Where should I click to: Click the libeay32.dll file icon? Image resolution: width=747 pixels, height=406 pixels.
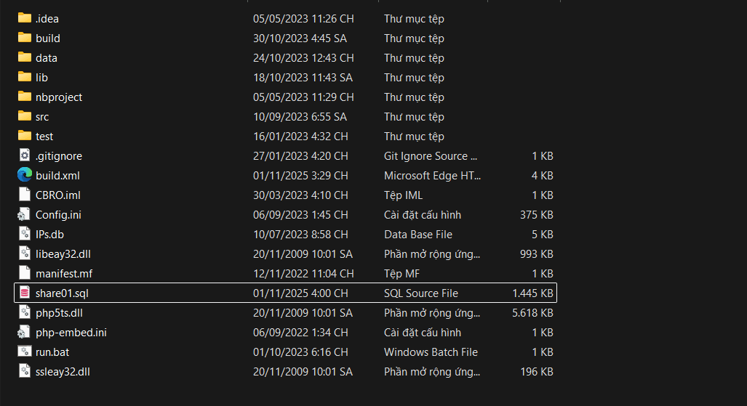[24, 253]
